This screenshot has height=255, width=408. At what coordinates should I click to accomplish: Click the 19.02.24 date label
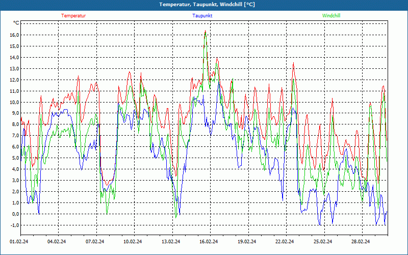[247, 242]
